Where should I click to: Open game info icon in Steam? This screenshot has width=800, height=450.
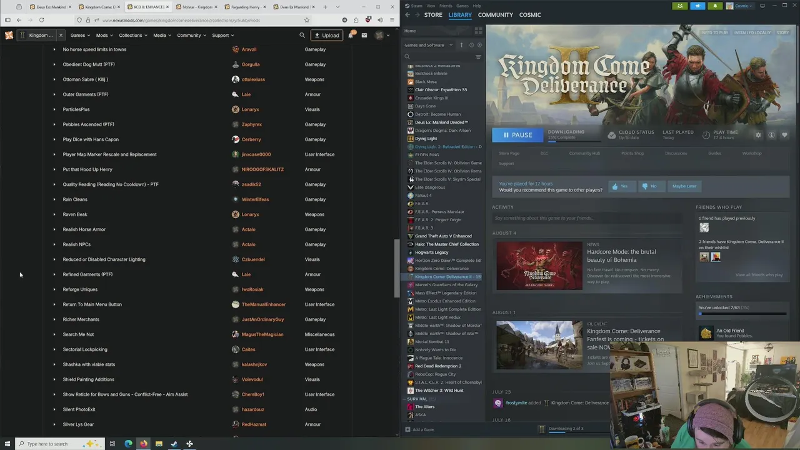771,135
